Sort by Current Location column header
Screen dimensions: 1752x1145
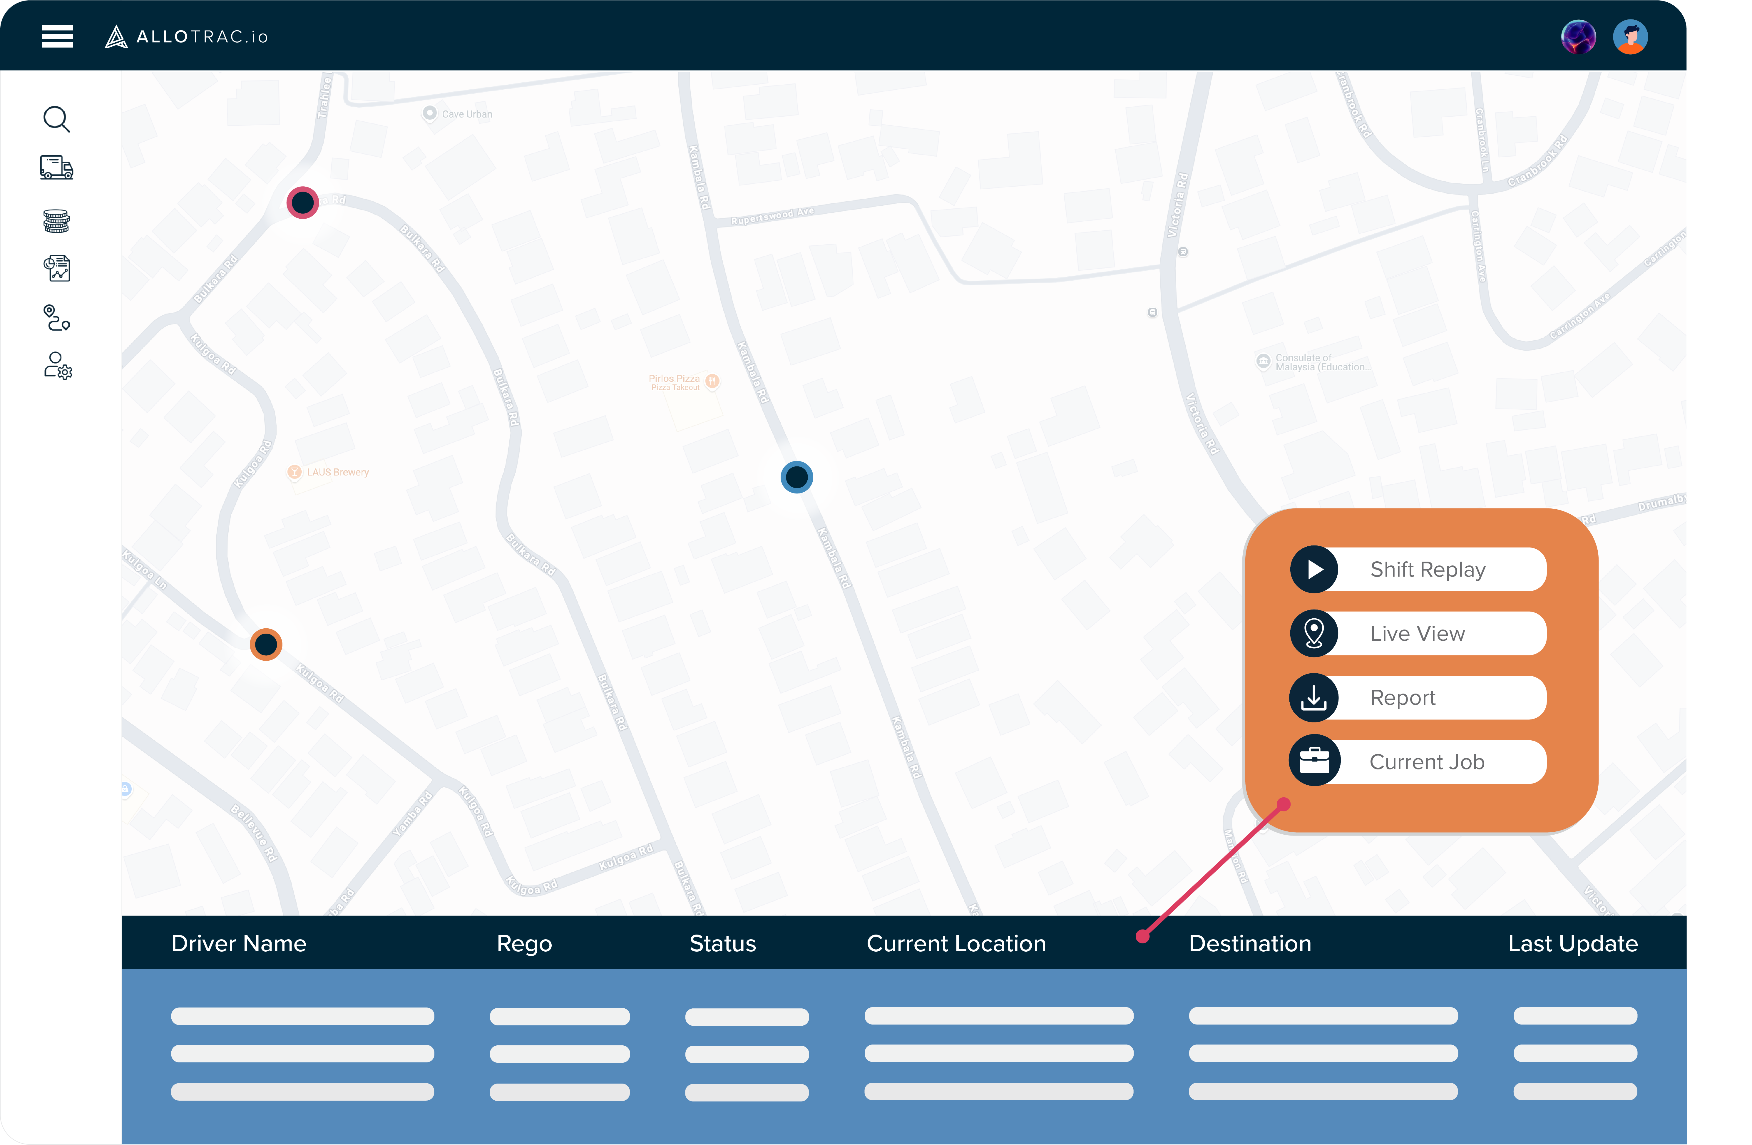[x=956, y=943]
